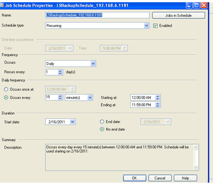The height and width of the screenshot is (183, 216).
Task: Increase the Occurs every interval value
Action: pos(60,96)
